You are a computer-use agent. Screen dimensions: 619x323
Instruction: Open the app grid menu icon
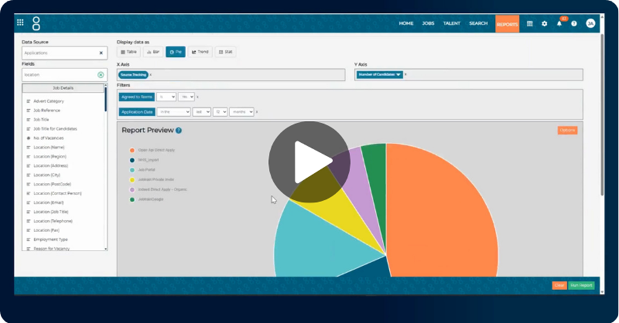click(20, 23)
